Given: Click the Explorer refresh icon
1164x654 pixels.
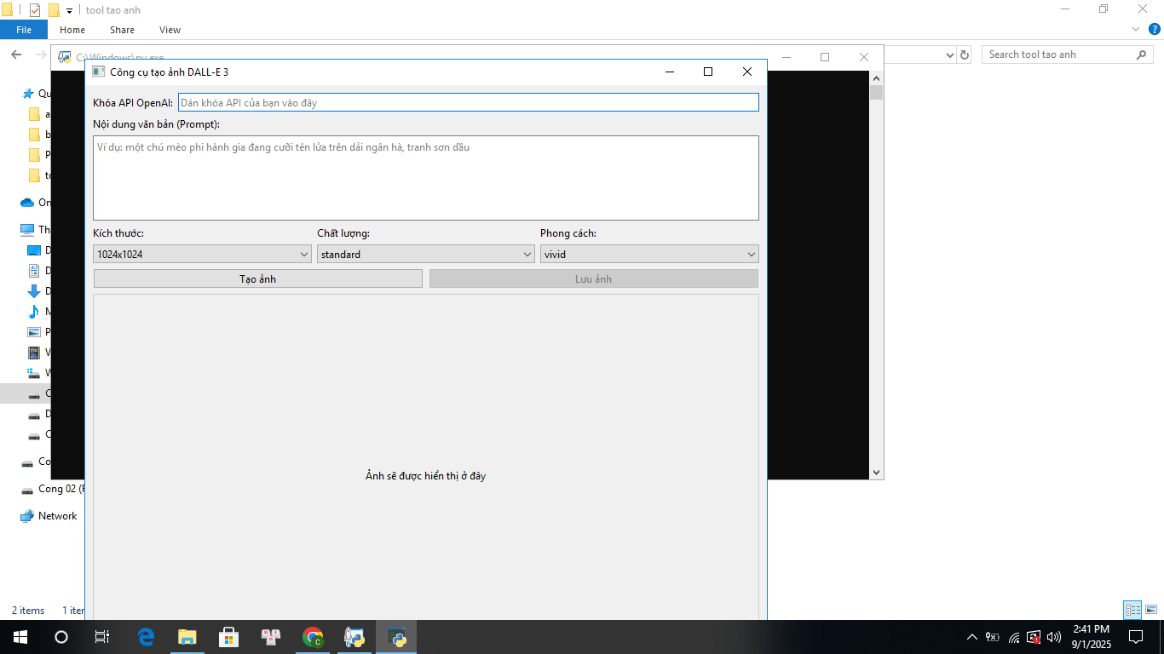Looking at the screenshot, I should click(x=965, y=54).
